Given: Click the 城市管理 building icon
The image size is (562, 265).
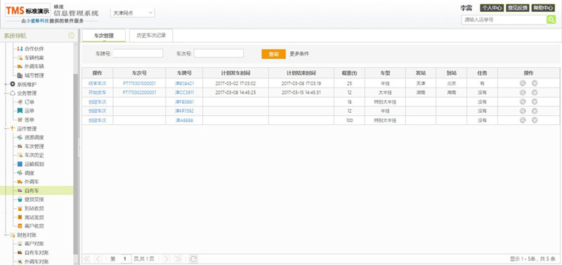Looking at the screenshot, I should coord(20,76).
